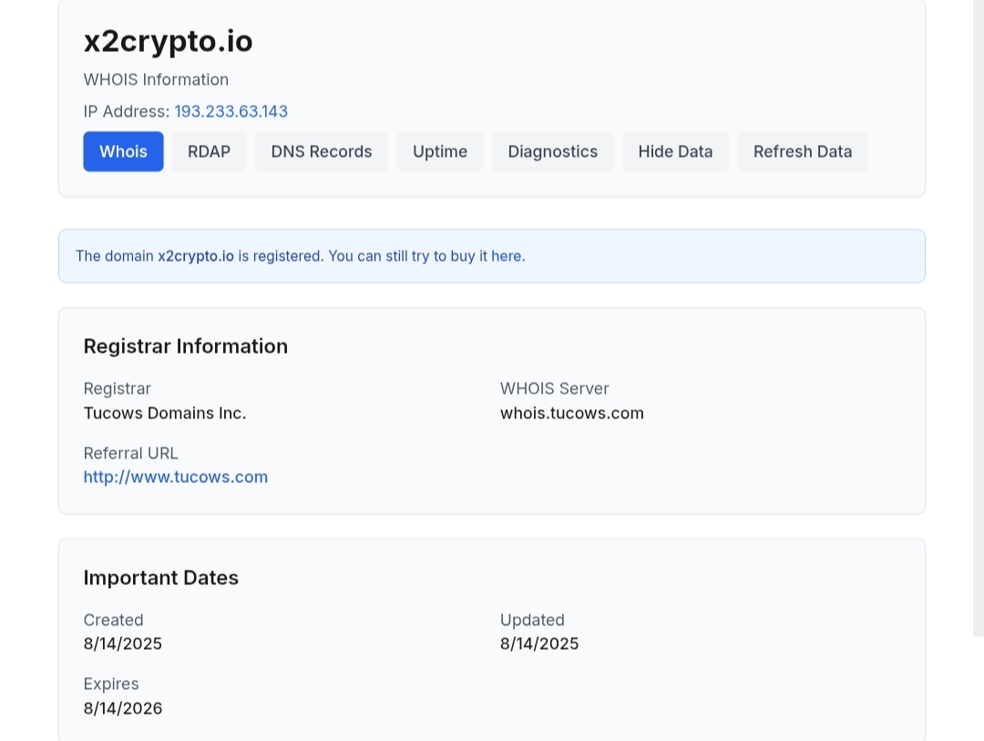Click the 'here' link to buy the domain
Screen dimensions: 984x741
click(x=506, y=256)
